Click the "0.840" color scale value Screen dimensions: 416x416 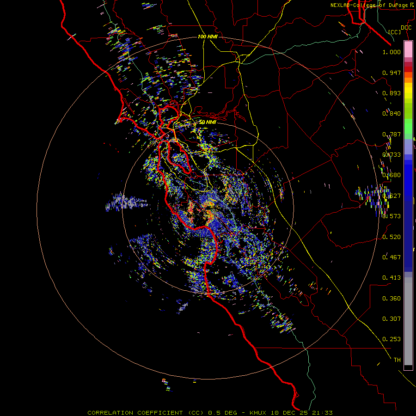coord(392,114)
